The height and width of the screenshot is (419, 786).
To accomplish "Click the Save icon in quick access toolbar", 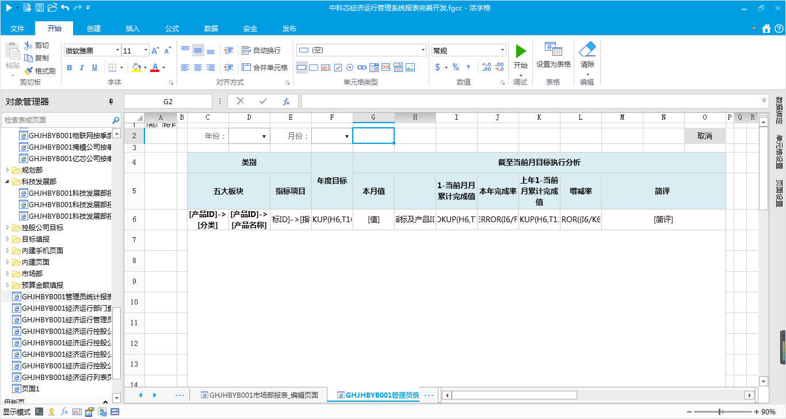I will 40,7.
